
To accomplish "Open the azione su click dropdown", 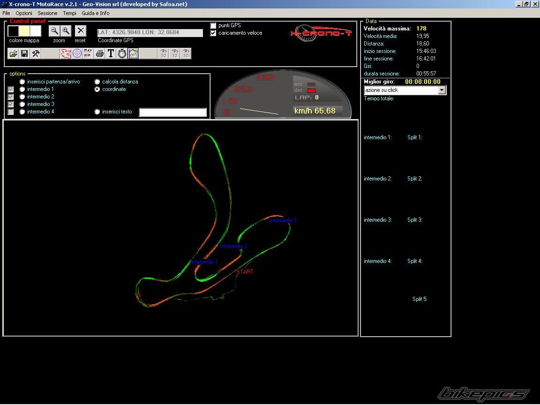I will [x=442, y=90].
